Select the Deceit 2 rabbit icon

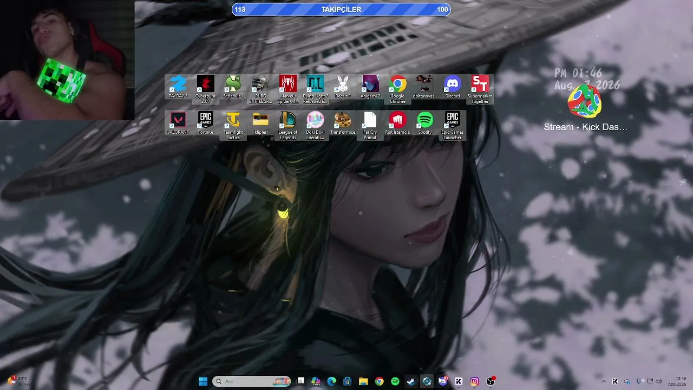343,87
